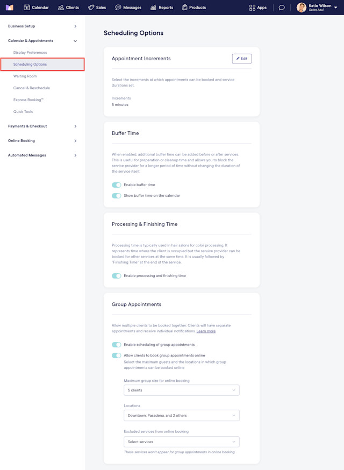The image size is (344, 470).
Task: Open Waiting Room settings
Action: (25, 76)
